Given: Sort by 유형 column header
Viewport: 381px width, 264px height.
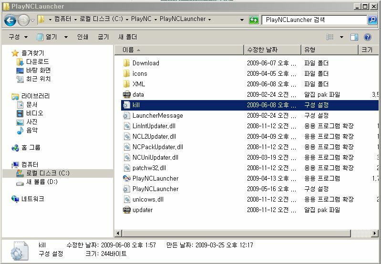Looking at the screenshot, I should [x=330, y=50].
